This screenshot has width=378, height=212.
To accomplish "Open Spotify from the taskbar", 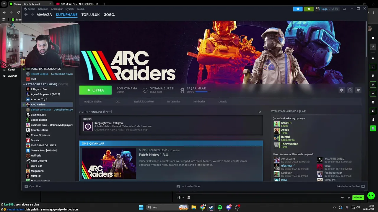I will click(220, 207).
